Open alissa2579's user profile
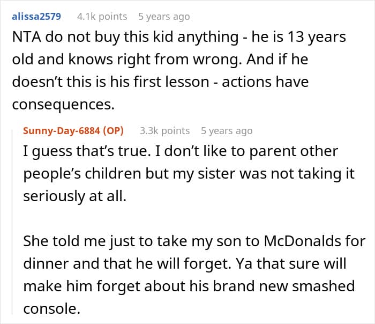This screenshot has height=324, width=375. [x=35, y=17]
